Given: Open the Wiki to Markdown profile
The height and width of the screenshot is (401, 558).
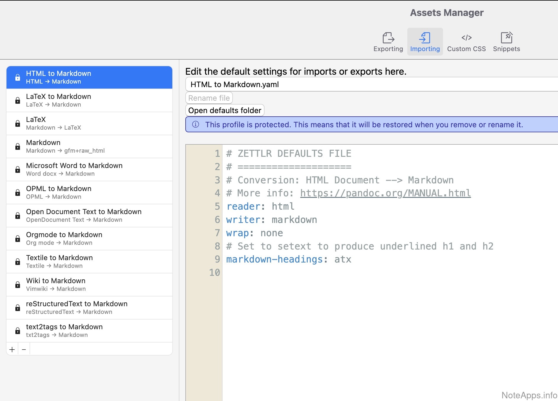Looking at the screenshot, I should click(x=89, y=285).
